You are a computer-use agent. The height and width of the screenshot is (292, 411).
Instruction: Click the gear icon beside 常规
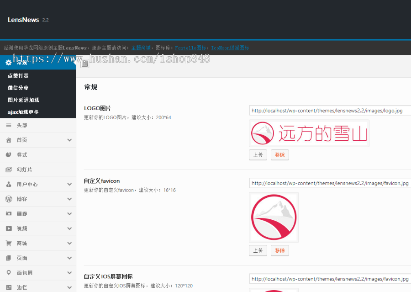tap(8, 63)
